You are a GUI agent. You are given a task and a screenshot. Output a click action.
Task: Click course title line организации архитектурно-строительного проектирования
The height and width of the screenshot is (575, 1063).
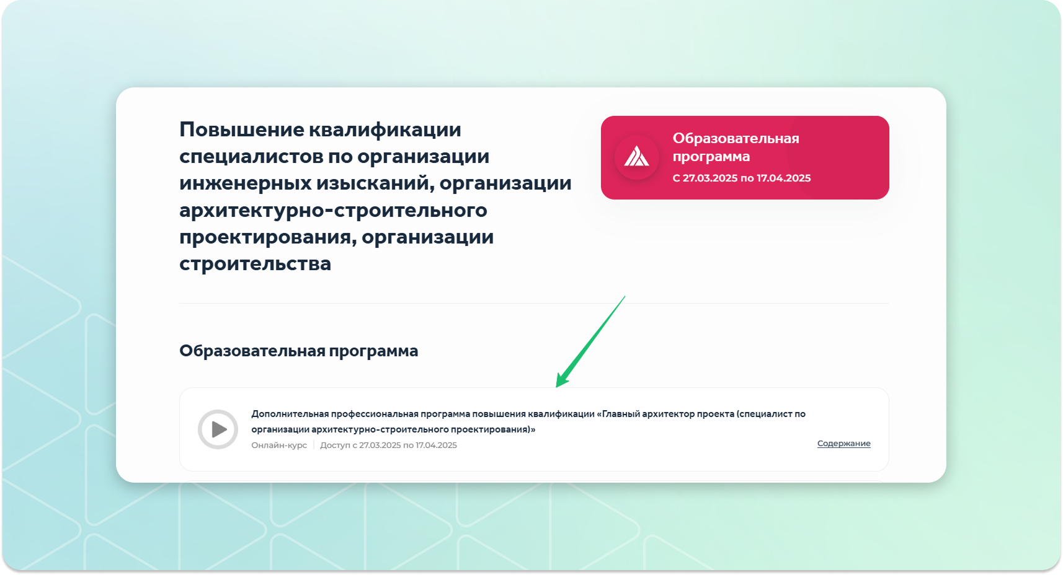click(x=393, y=429)
